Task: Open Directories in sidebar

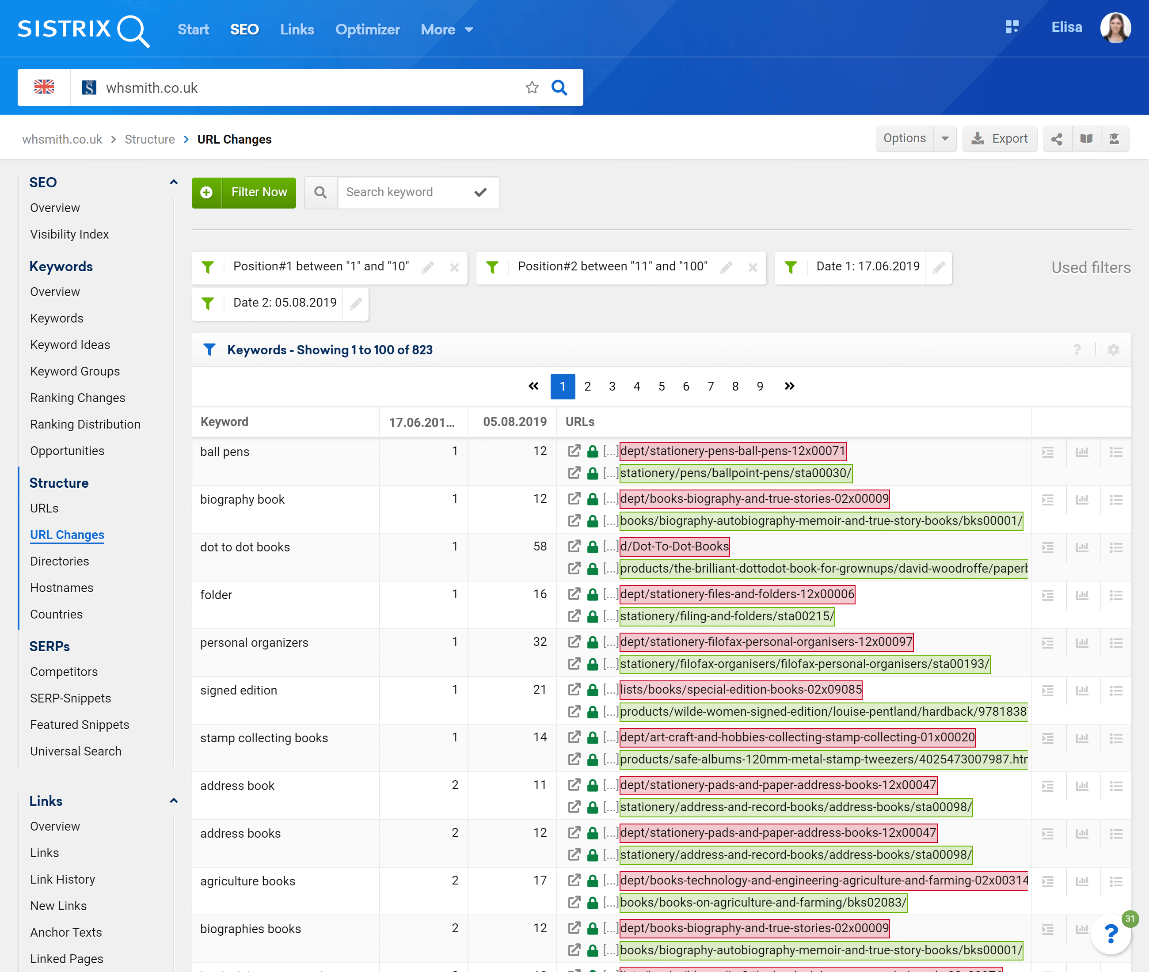Action: [60, 562]
